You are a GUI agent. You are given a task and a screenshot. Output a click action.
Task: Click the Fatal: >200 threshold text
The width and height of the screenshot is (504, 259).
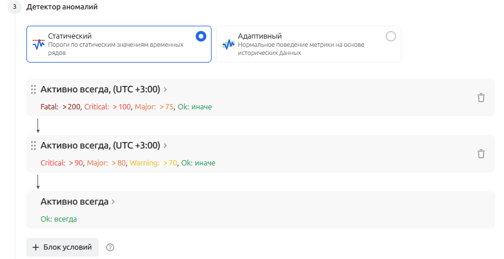60,107
